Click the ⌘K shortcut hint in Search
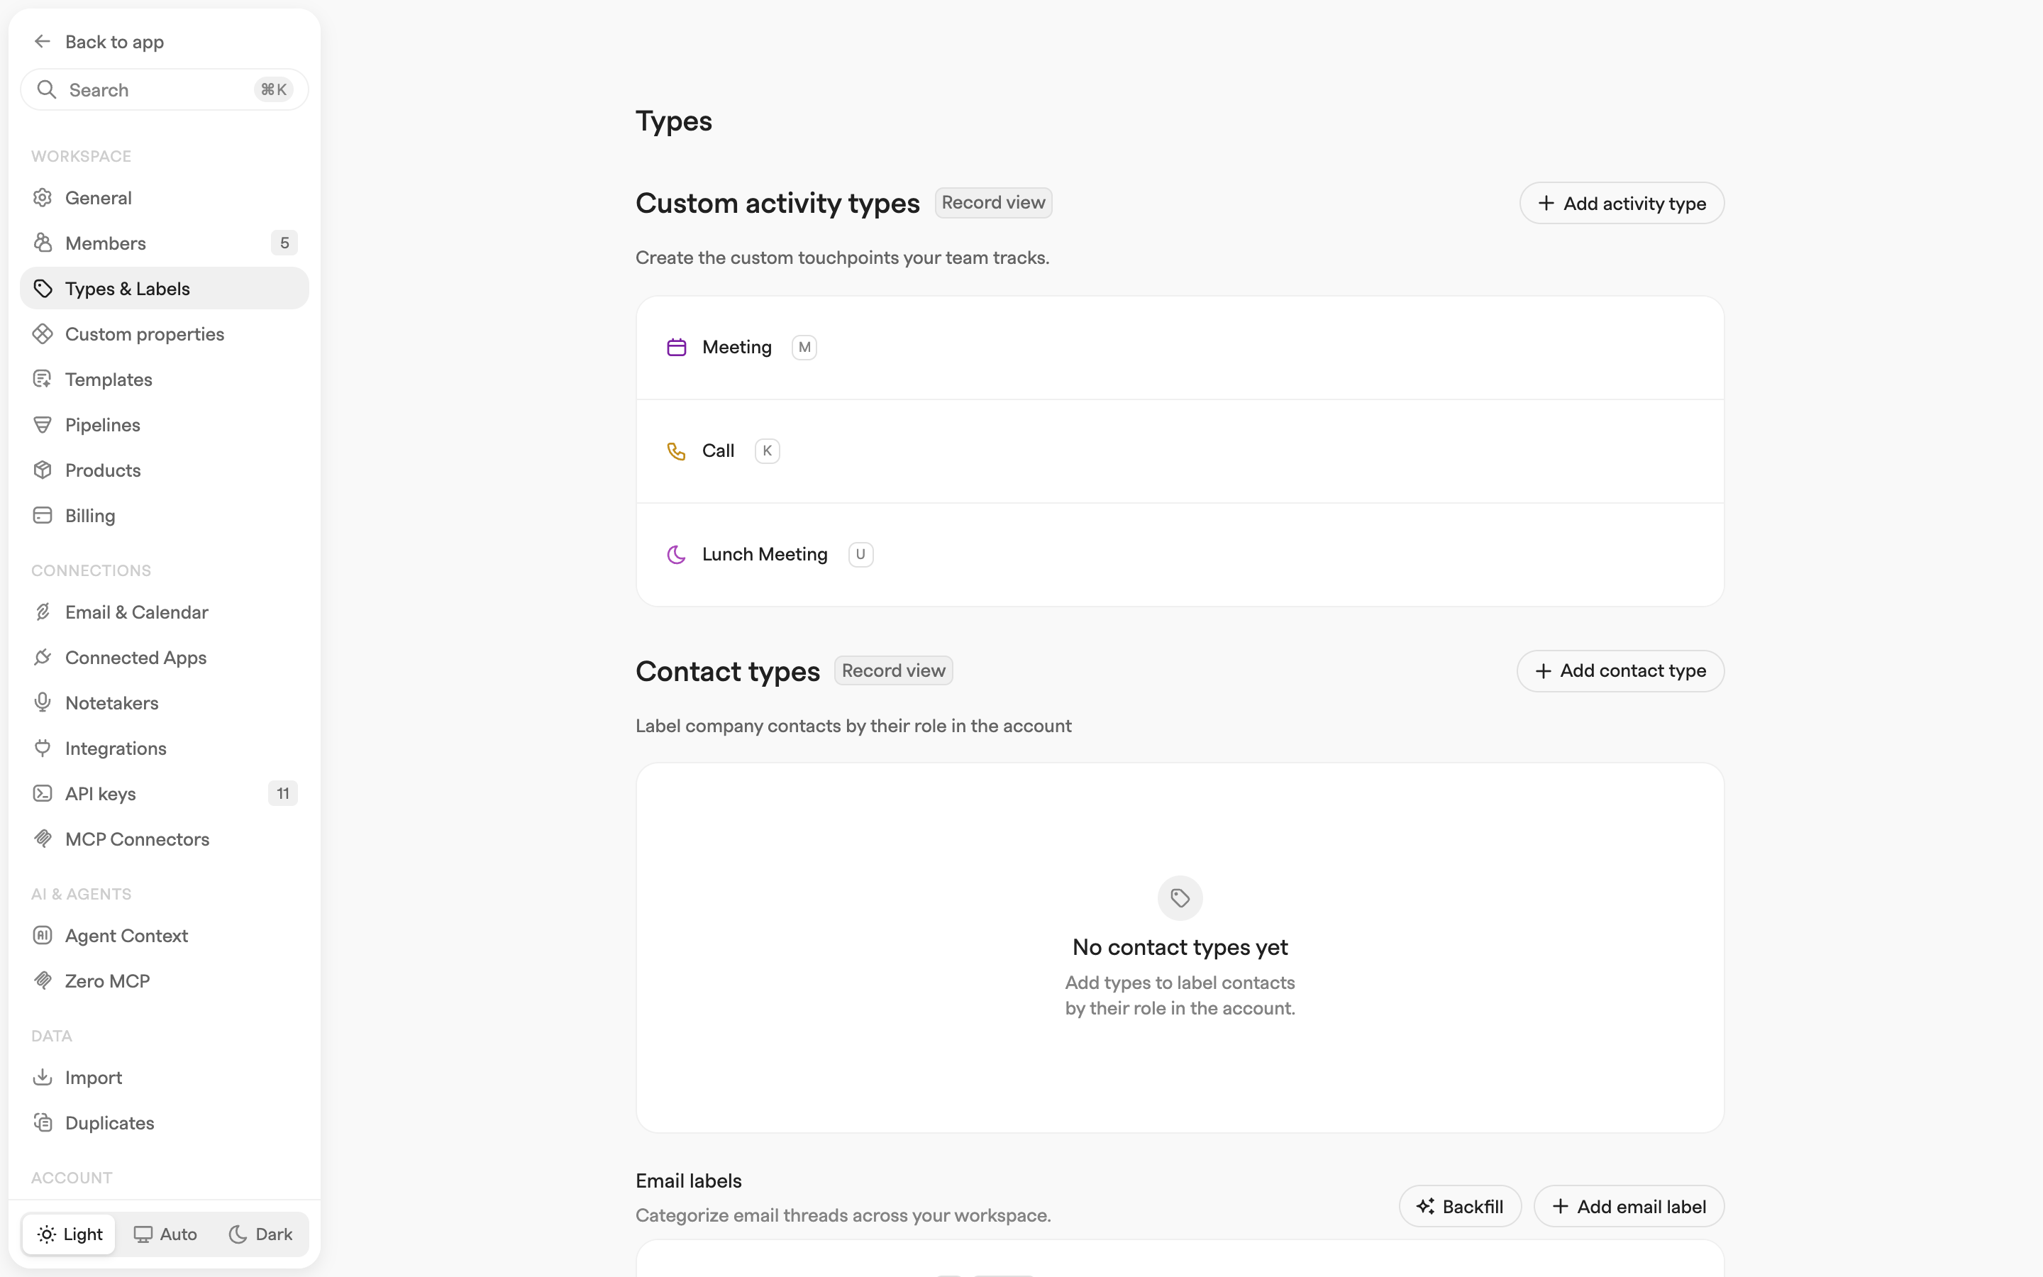The image size is (2043, 1277). pos(274,89)
